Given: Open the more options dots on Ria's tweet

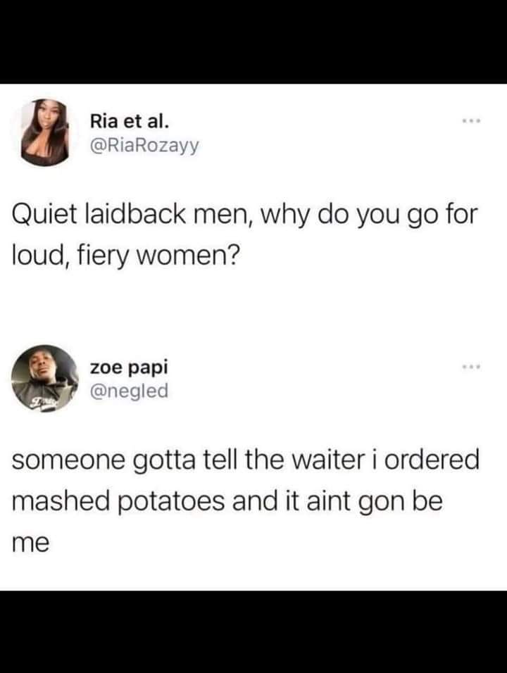Looking at the screenshot, I should tap(471, 122).
